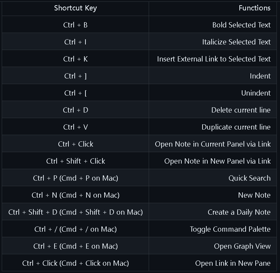Screen dimensions: 280x273
Task: Click Insert External Link to Selected Text
Action: tap(213, 59)
